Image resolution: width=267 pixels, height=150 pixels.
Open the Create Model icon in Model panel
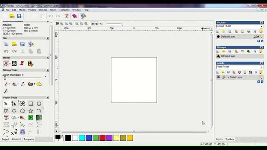coord(6,63)
